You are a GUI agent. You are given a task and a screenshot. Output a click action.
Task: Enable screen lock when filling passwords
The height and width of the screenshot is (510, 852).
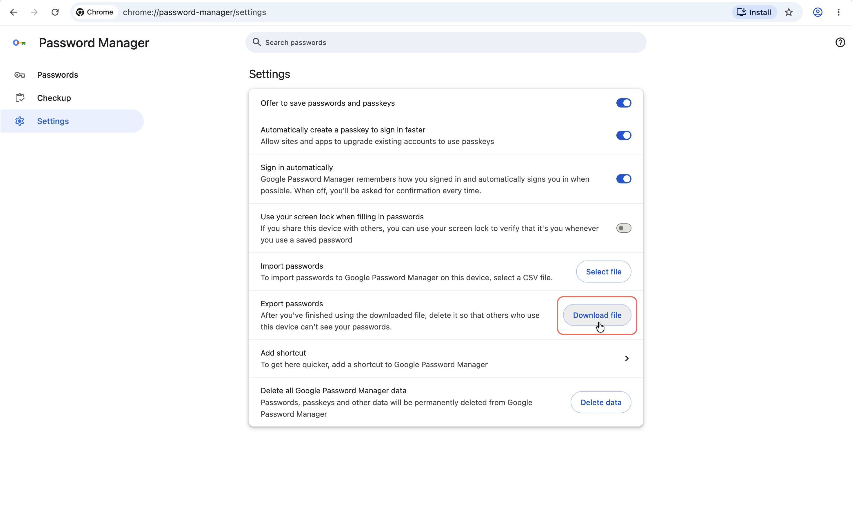(623, 228)
